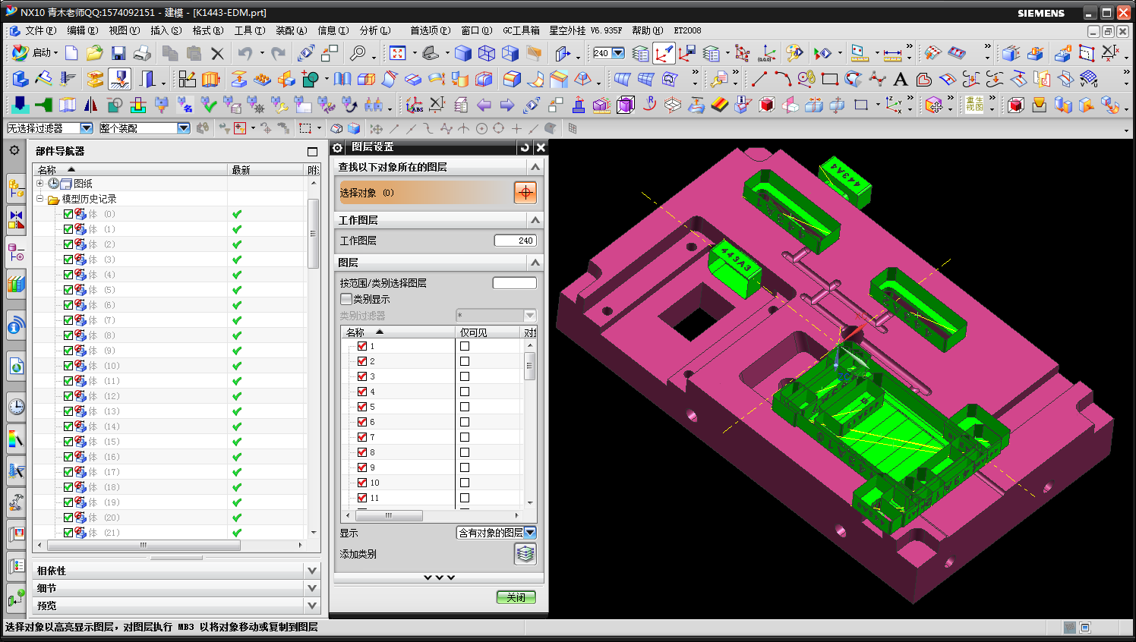Open the 无选择过滤器 selection filter dropdown
This screenshot has height=642, width=1136.
click(x=86, y=128)
